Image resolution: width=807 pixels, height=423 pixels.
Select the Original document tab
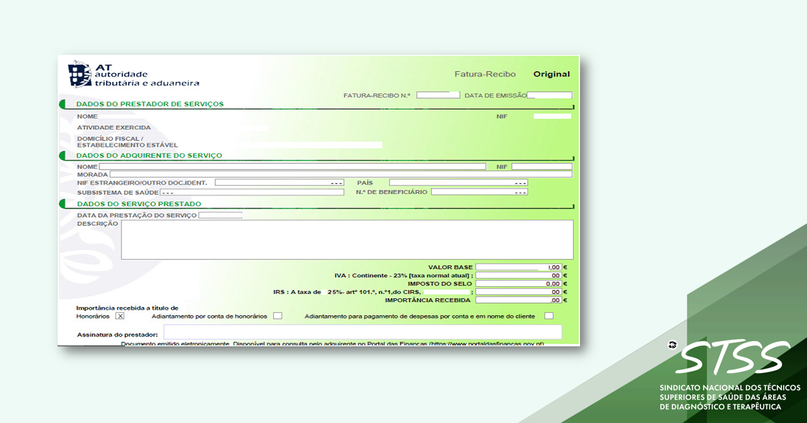coord(551,73)
